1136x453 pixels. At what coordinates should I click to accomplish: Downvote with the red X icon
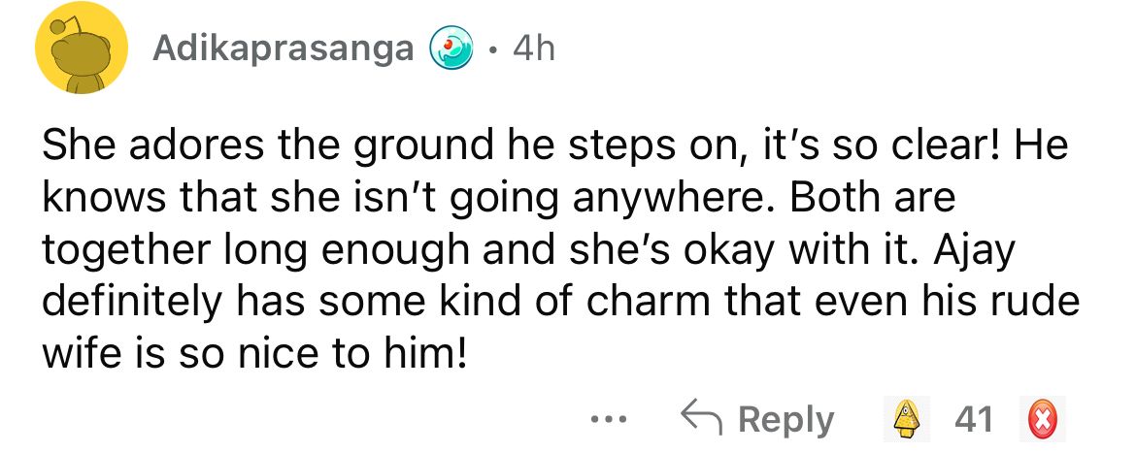click(x=1041, y=418)
